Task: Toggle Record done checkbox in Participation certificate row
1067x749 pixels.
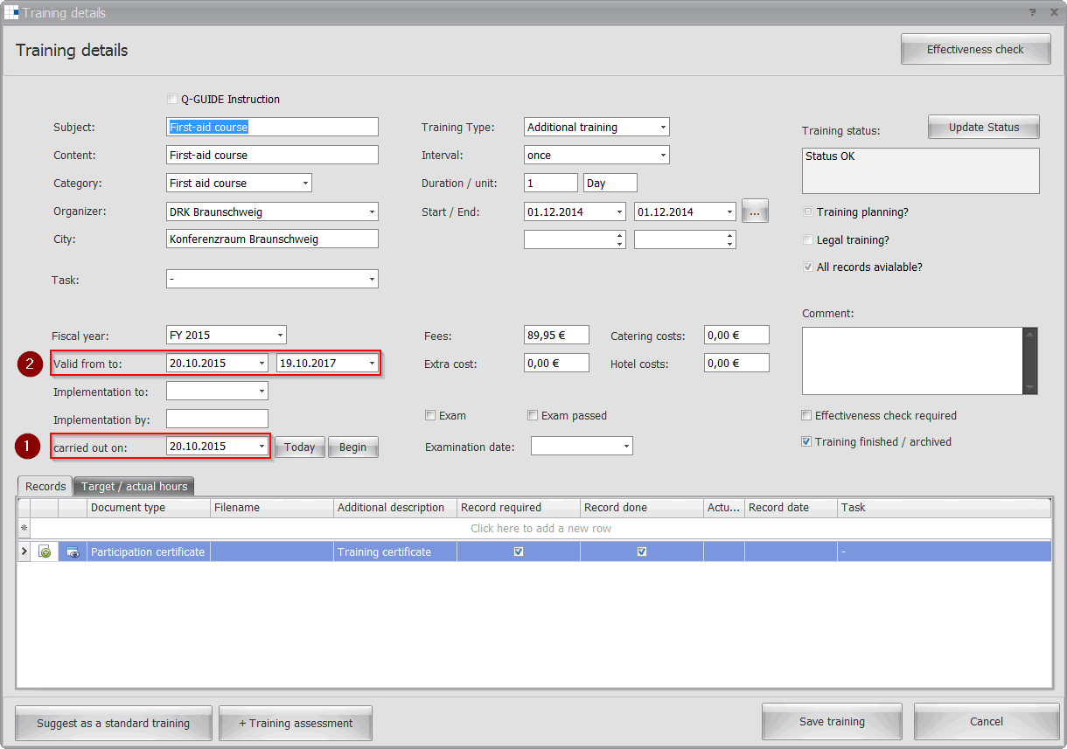Action: click(x=642, y=551)
